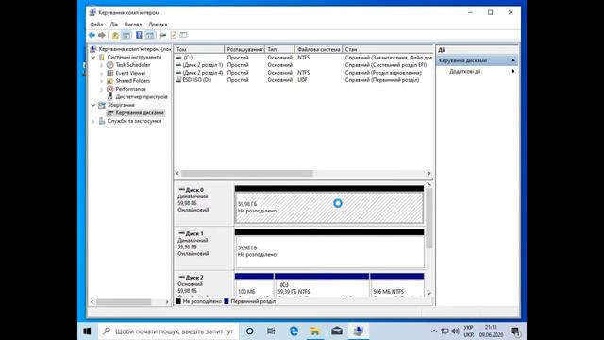The height and width of the screenshot is (340, 604).
Task: Open the Довідка menu
Action: [x=158, y=25]
